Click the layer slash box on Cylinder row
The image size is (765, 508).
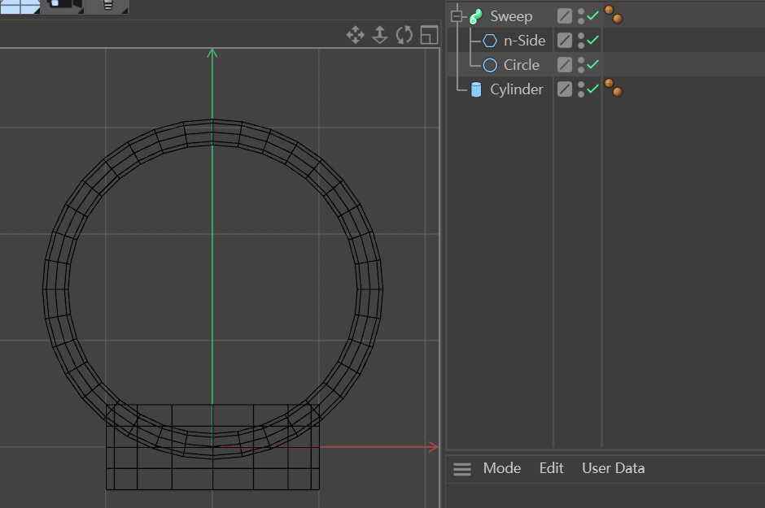pyautogui.click(x=565, y=89)
